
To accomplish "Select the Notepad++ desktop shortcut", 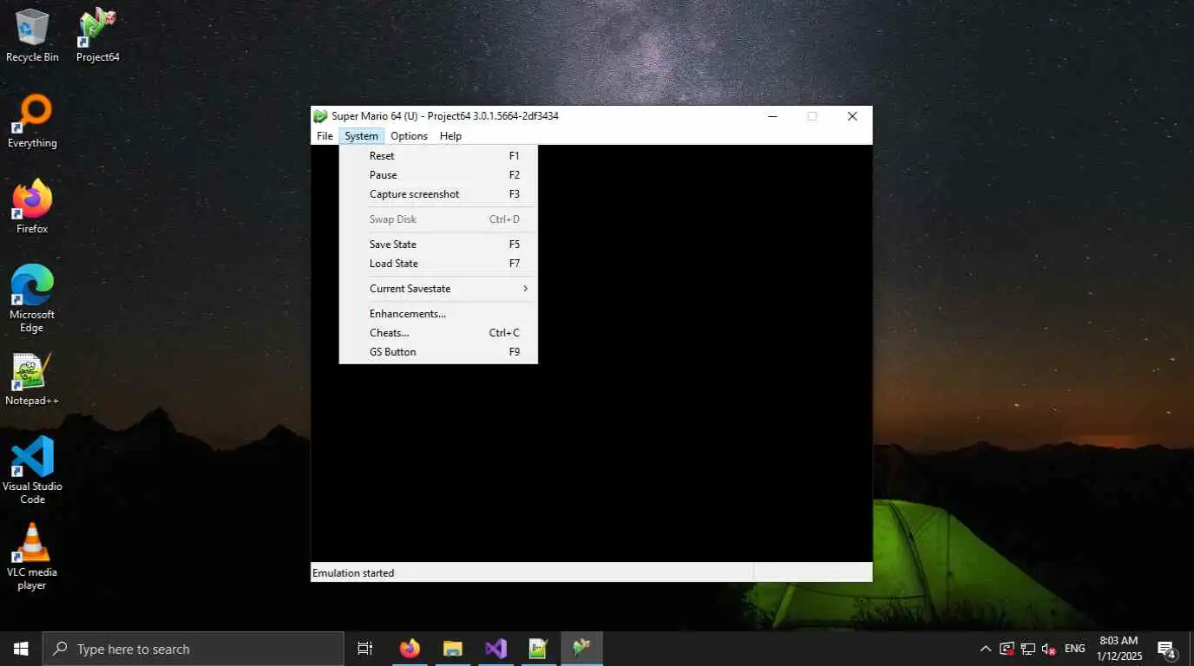I will pos(32,379).
